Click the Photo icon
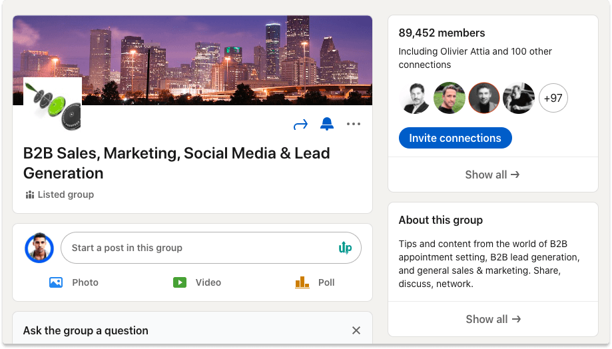 point(56,282)
